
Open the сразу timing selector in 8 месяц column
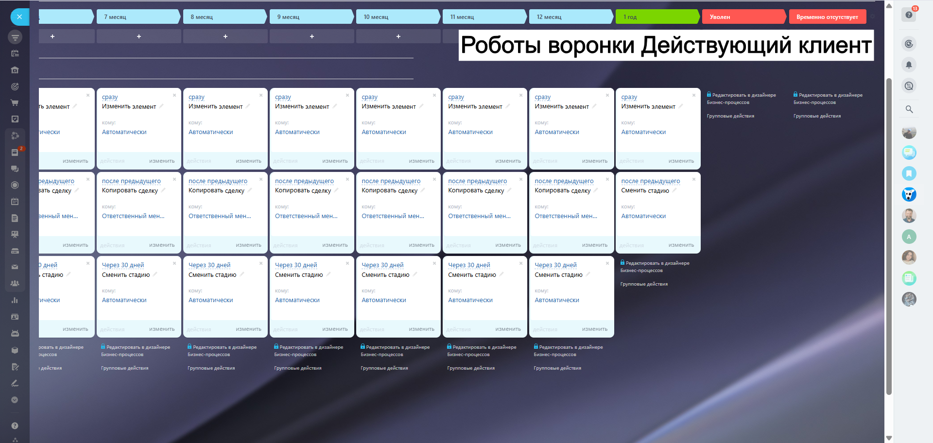(196, 97)
